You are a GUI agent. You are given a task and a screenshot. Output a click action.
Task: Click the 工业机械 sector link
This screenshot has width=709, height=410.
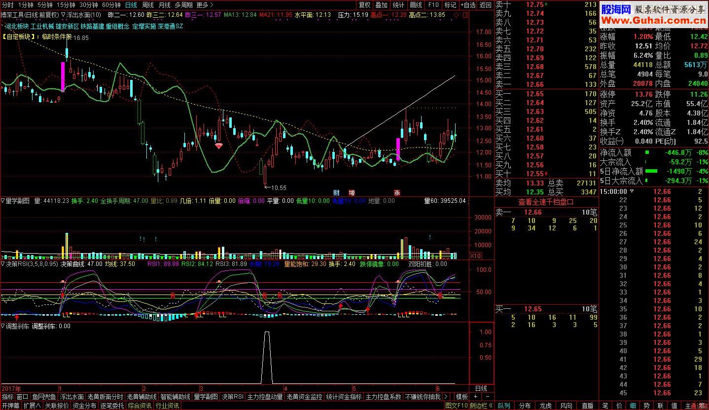coord(42,26)
